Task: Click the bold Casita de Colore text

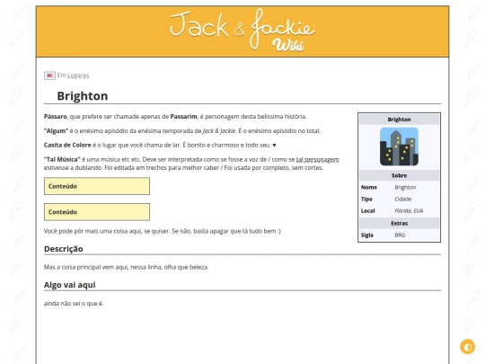Action: coord(67,145)
